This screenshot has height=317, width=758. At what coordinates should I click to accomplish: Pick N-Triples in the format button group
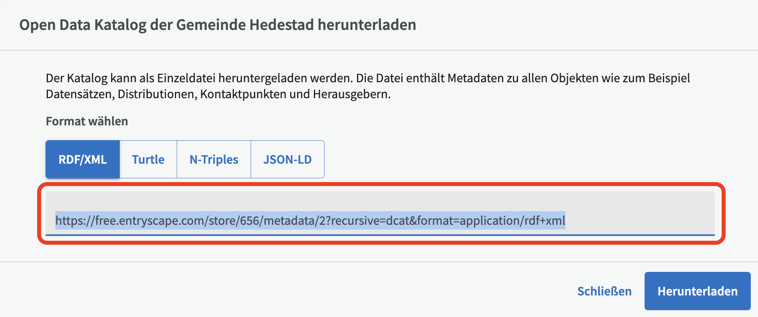pyautogui.click(x=214, y=159)
